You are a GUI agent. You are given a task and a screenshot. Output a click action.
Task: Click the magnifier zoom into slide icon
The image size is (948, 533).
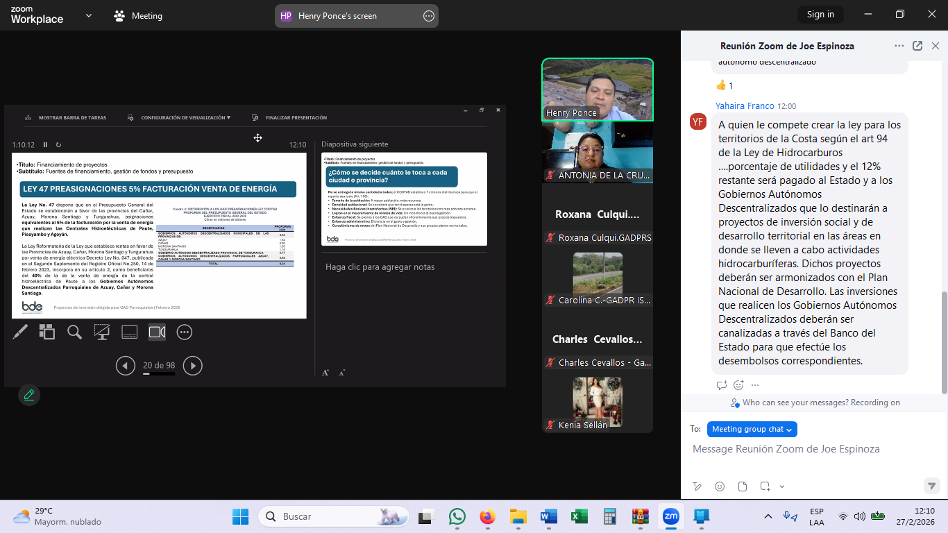point(74,332)
